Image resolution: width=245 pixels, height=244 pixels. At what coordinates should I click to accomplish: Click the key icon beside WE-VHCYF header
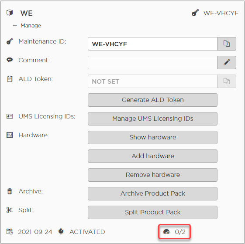point(195,13)
